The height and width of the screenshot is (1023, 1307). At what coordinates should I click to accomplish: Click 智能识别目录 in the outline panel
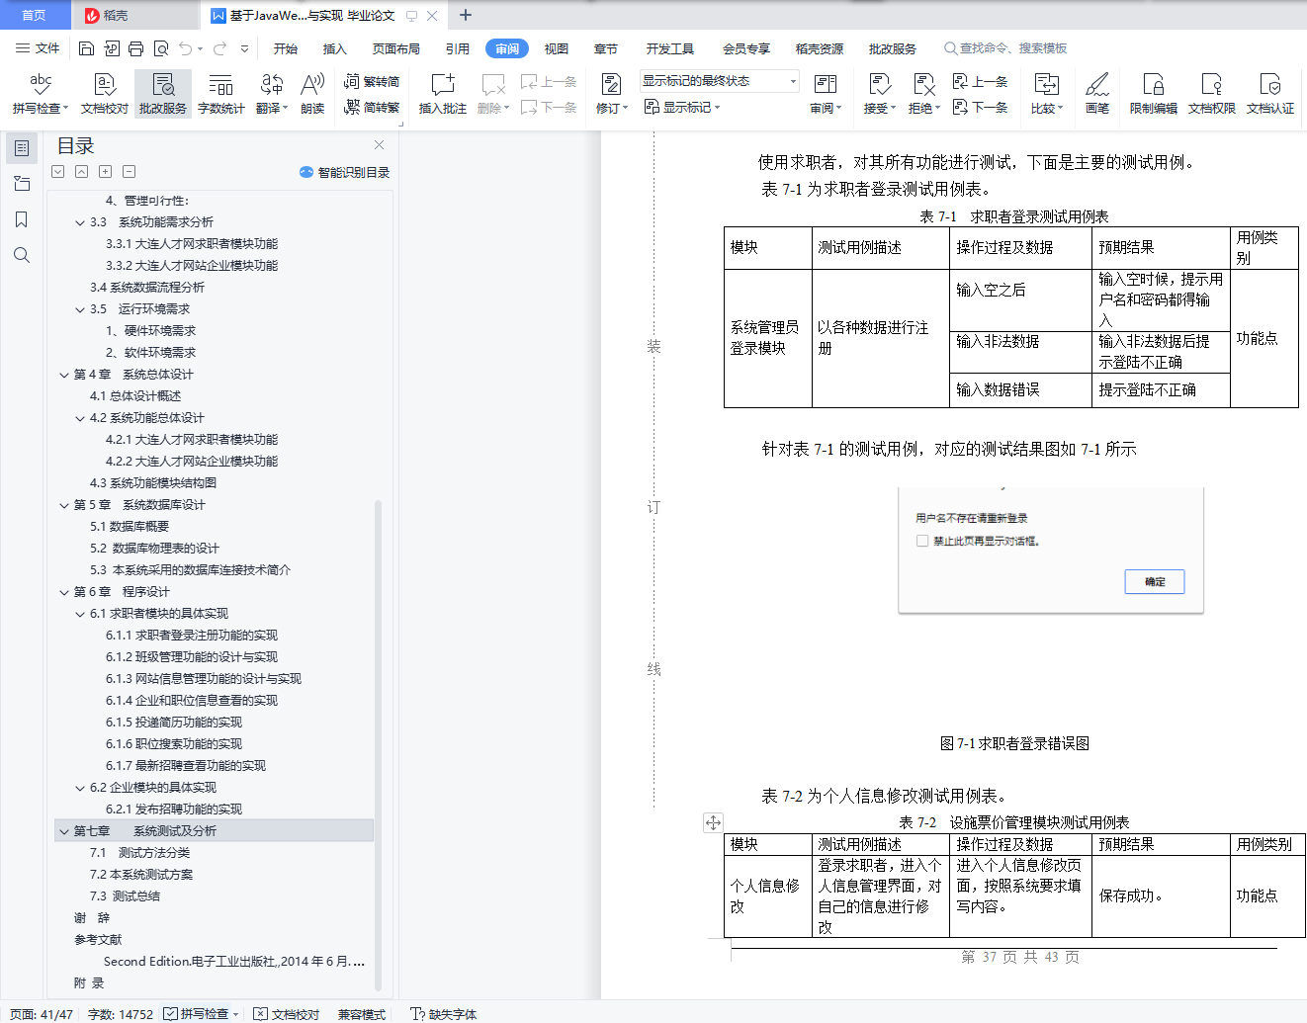coord(345,172)
